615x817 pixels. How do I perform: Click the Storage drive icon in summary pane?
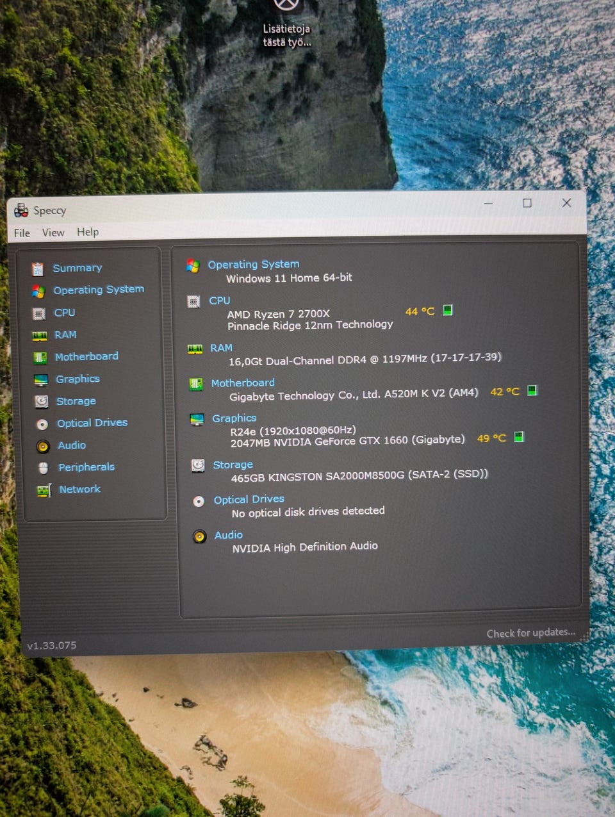click(198, 466)
